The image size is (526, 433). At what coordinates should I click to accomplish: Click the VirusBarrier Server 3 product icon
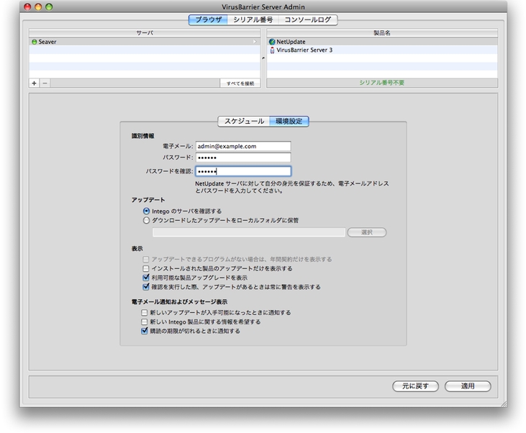[x=272, y=50]
